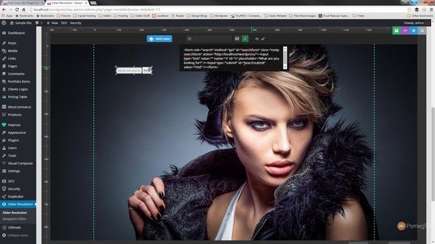
Task: Open Pricing Table menu item
Action: 18,97
